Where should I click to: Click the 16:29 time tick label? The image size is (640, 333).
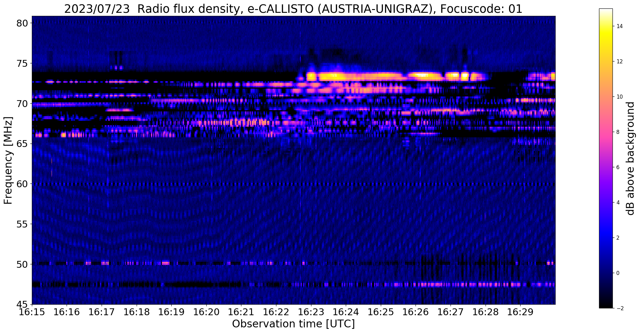[x=521, y=312]
